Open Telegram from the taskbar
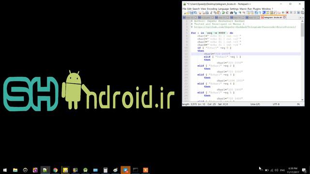 coord(125,170)
